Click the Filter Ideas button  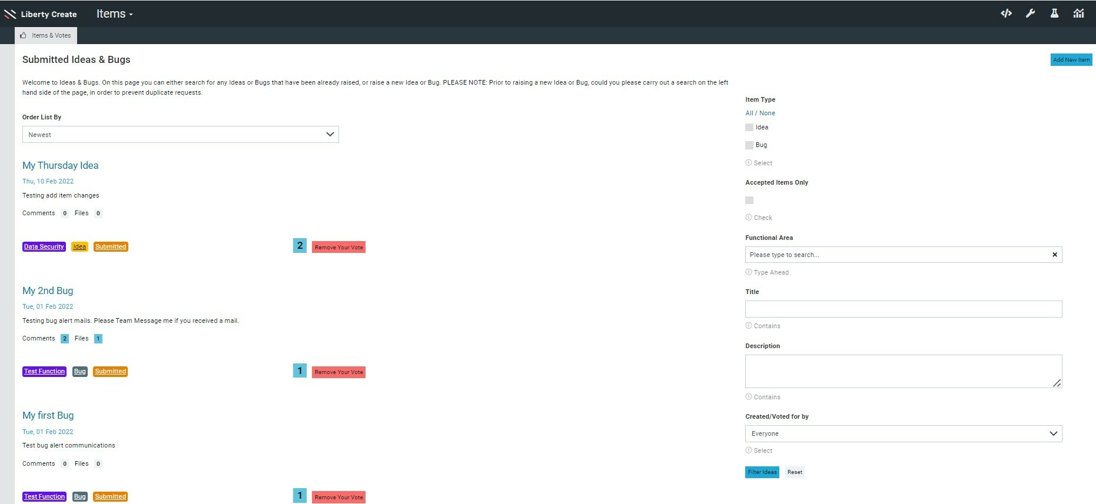762,472
